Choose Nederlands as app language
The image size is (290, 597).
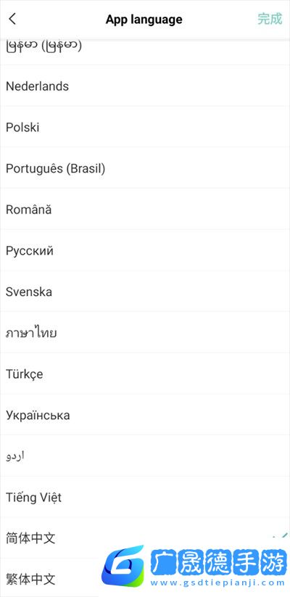click(x=145, y=86)
